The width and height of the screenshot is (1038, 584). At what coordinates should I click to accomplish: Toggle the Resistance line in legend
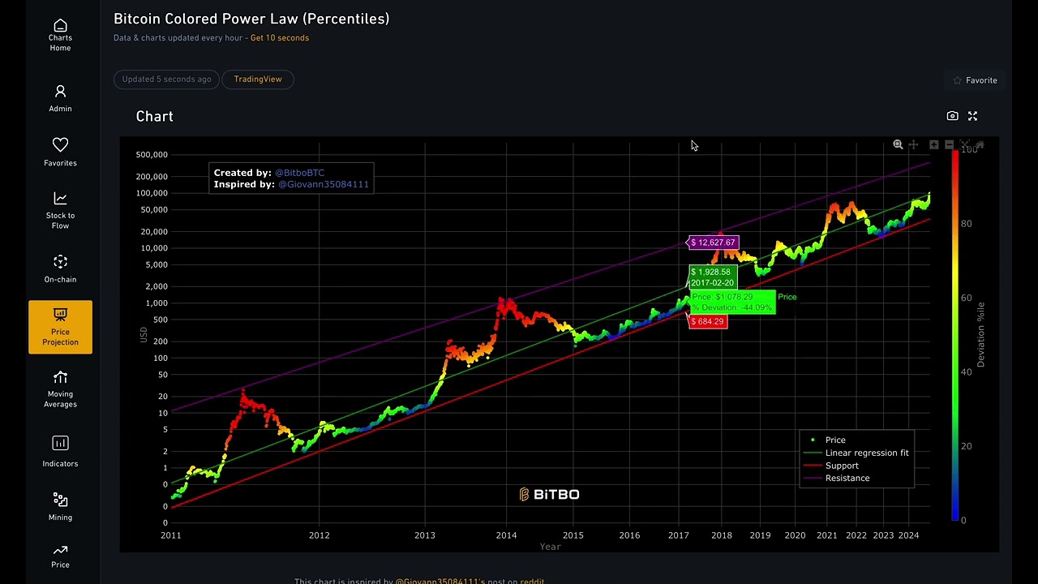(837, 478)
